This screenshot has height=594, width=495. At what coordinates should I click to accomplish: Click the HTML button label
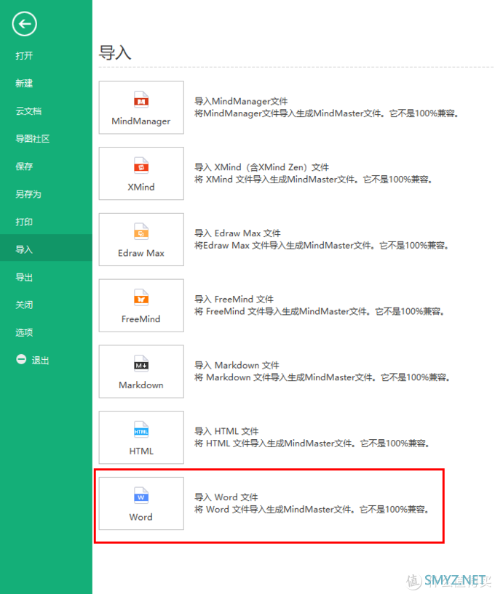pos(141,451)
